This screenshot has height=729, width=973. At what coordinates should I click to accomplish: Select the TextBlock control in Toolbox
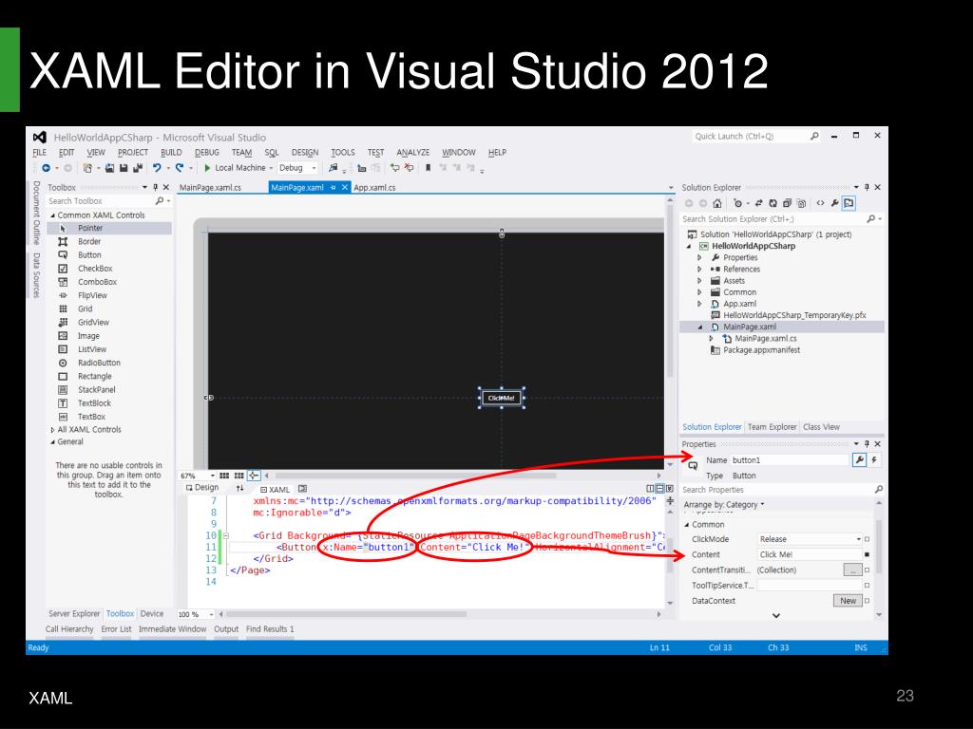click(x=94, y=402)
